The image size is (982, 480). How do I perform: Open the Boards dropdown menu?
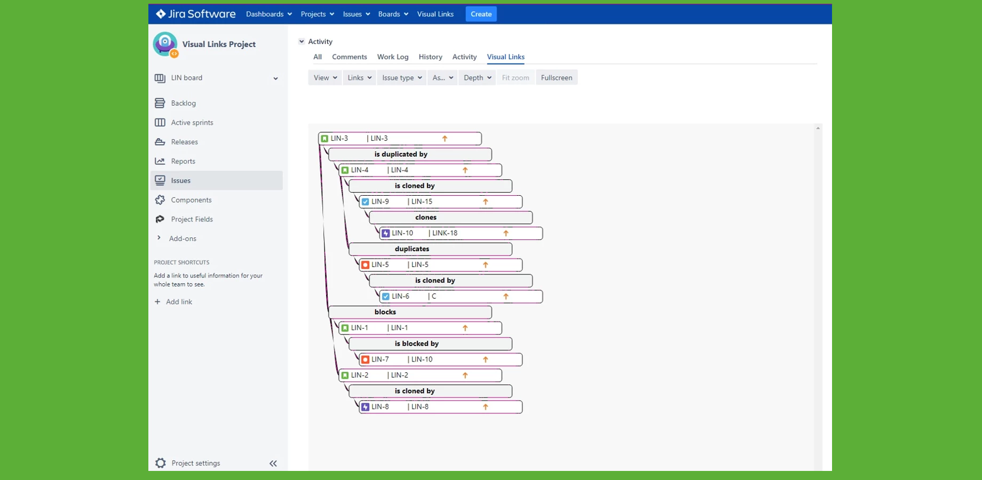(393, 14)
